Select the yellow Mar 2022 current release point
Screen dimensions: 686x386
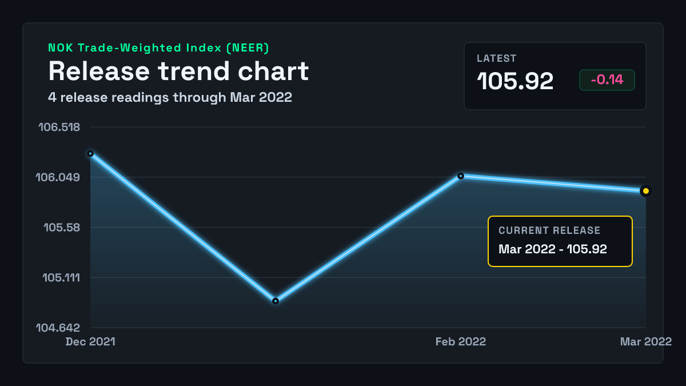tap(645, 191)
